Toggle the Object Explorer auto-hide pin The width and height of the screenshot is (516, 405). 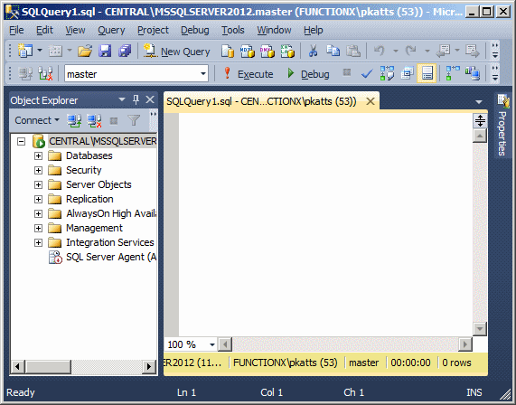tap(136, 99)
